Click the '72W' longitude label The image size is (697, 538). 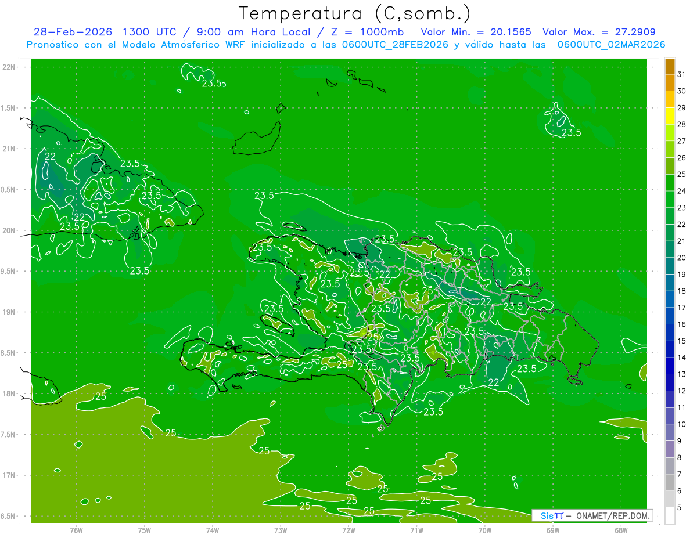(348, 530)
